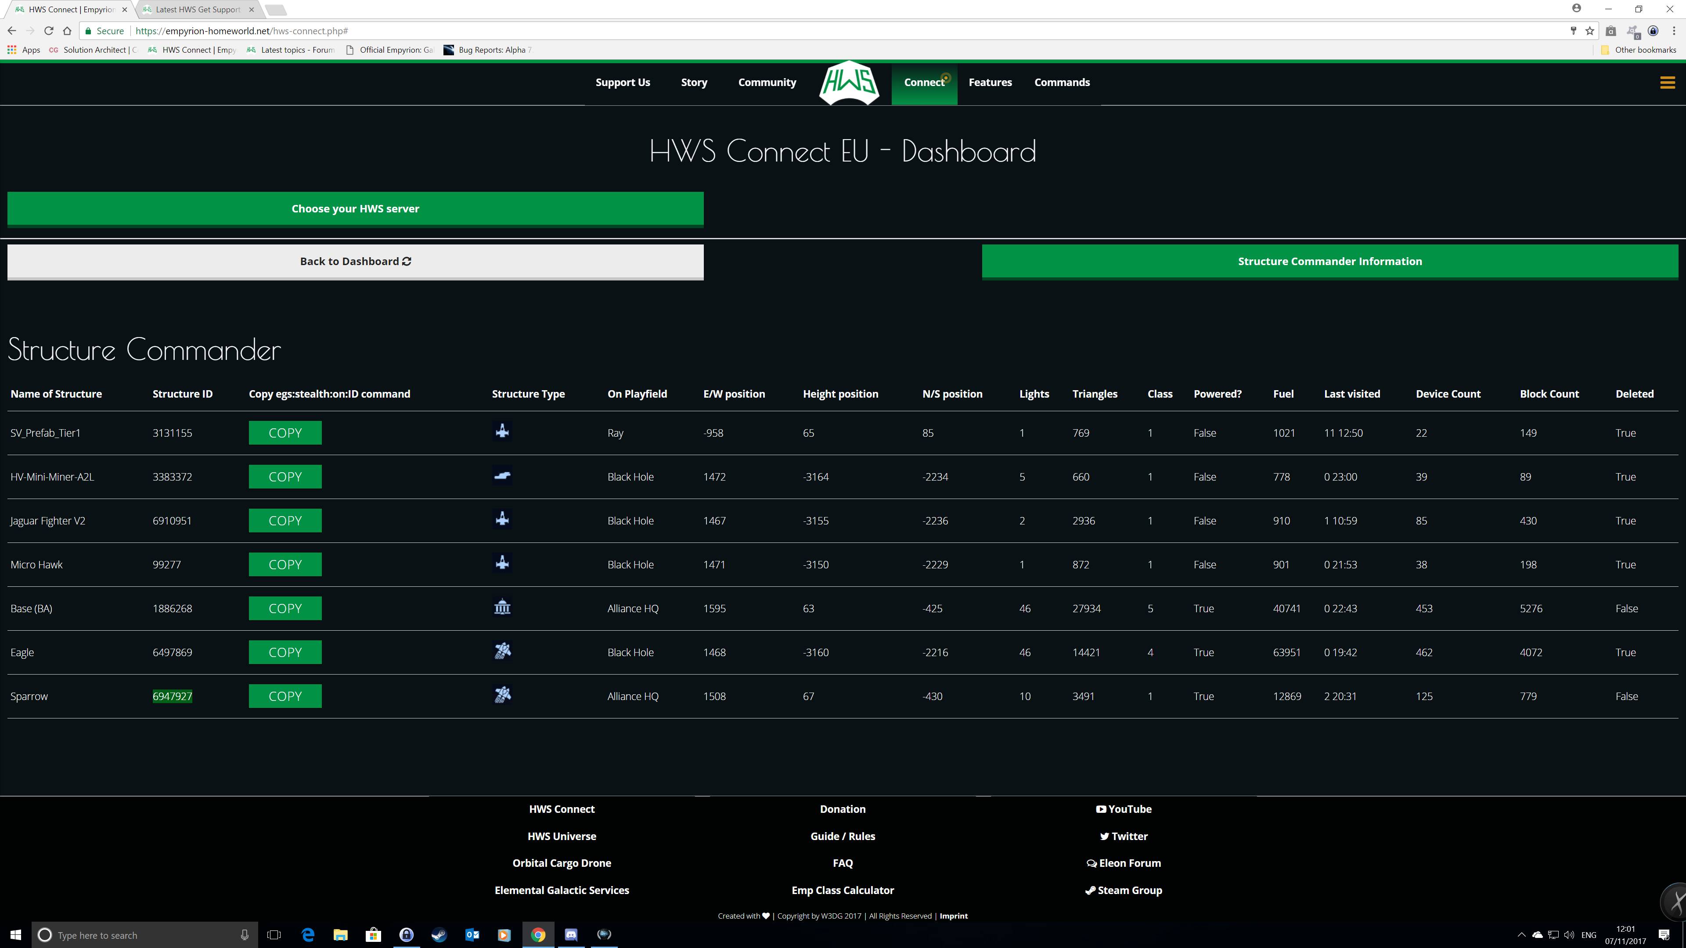
Task: Click the Back to Dashboard button
Action: click(x=355, y=262)
